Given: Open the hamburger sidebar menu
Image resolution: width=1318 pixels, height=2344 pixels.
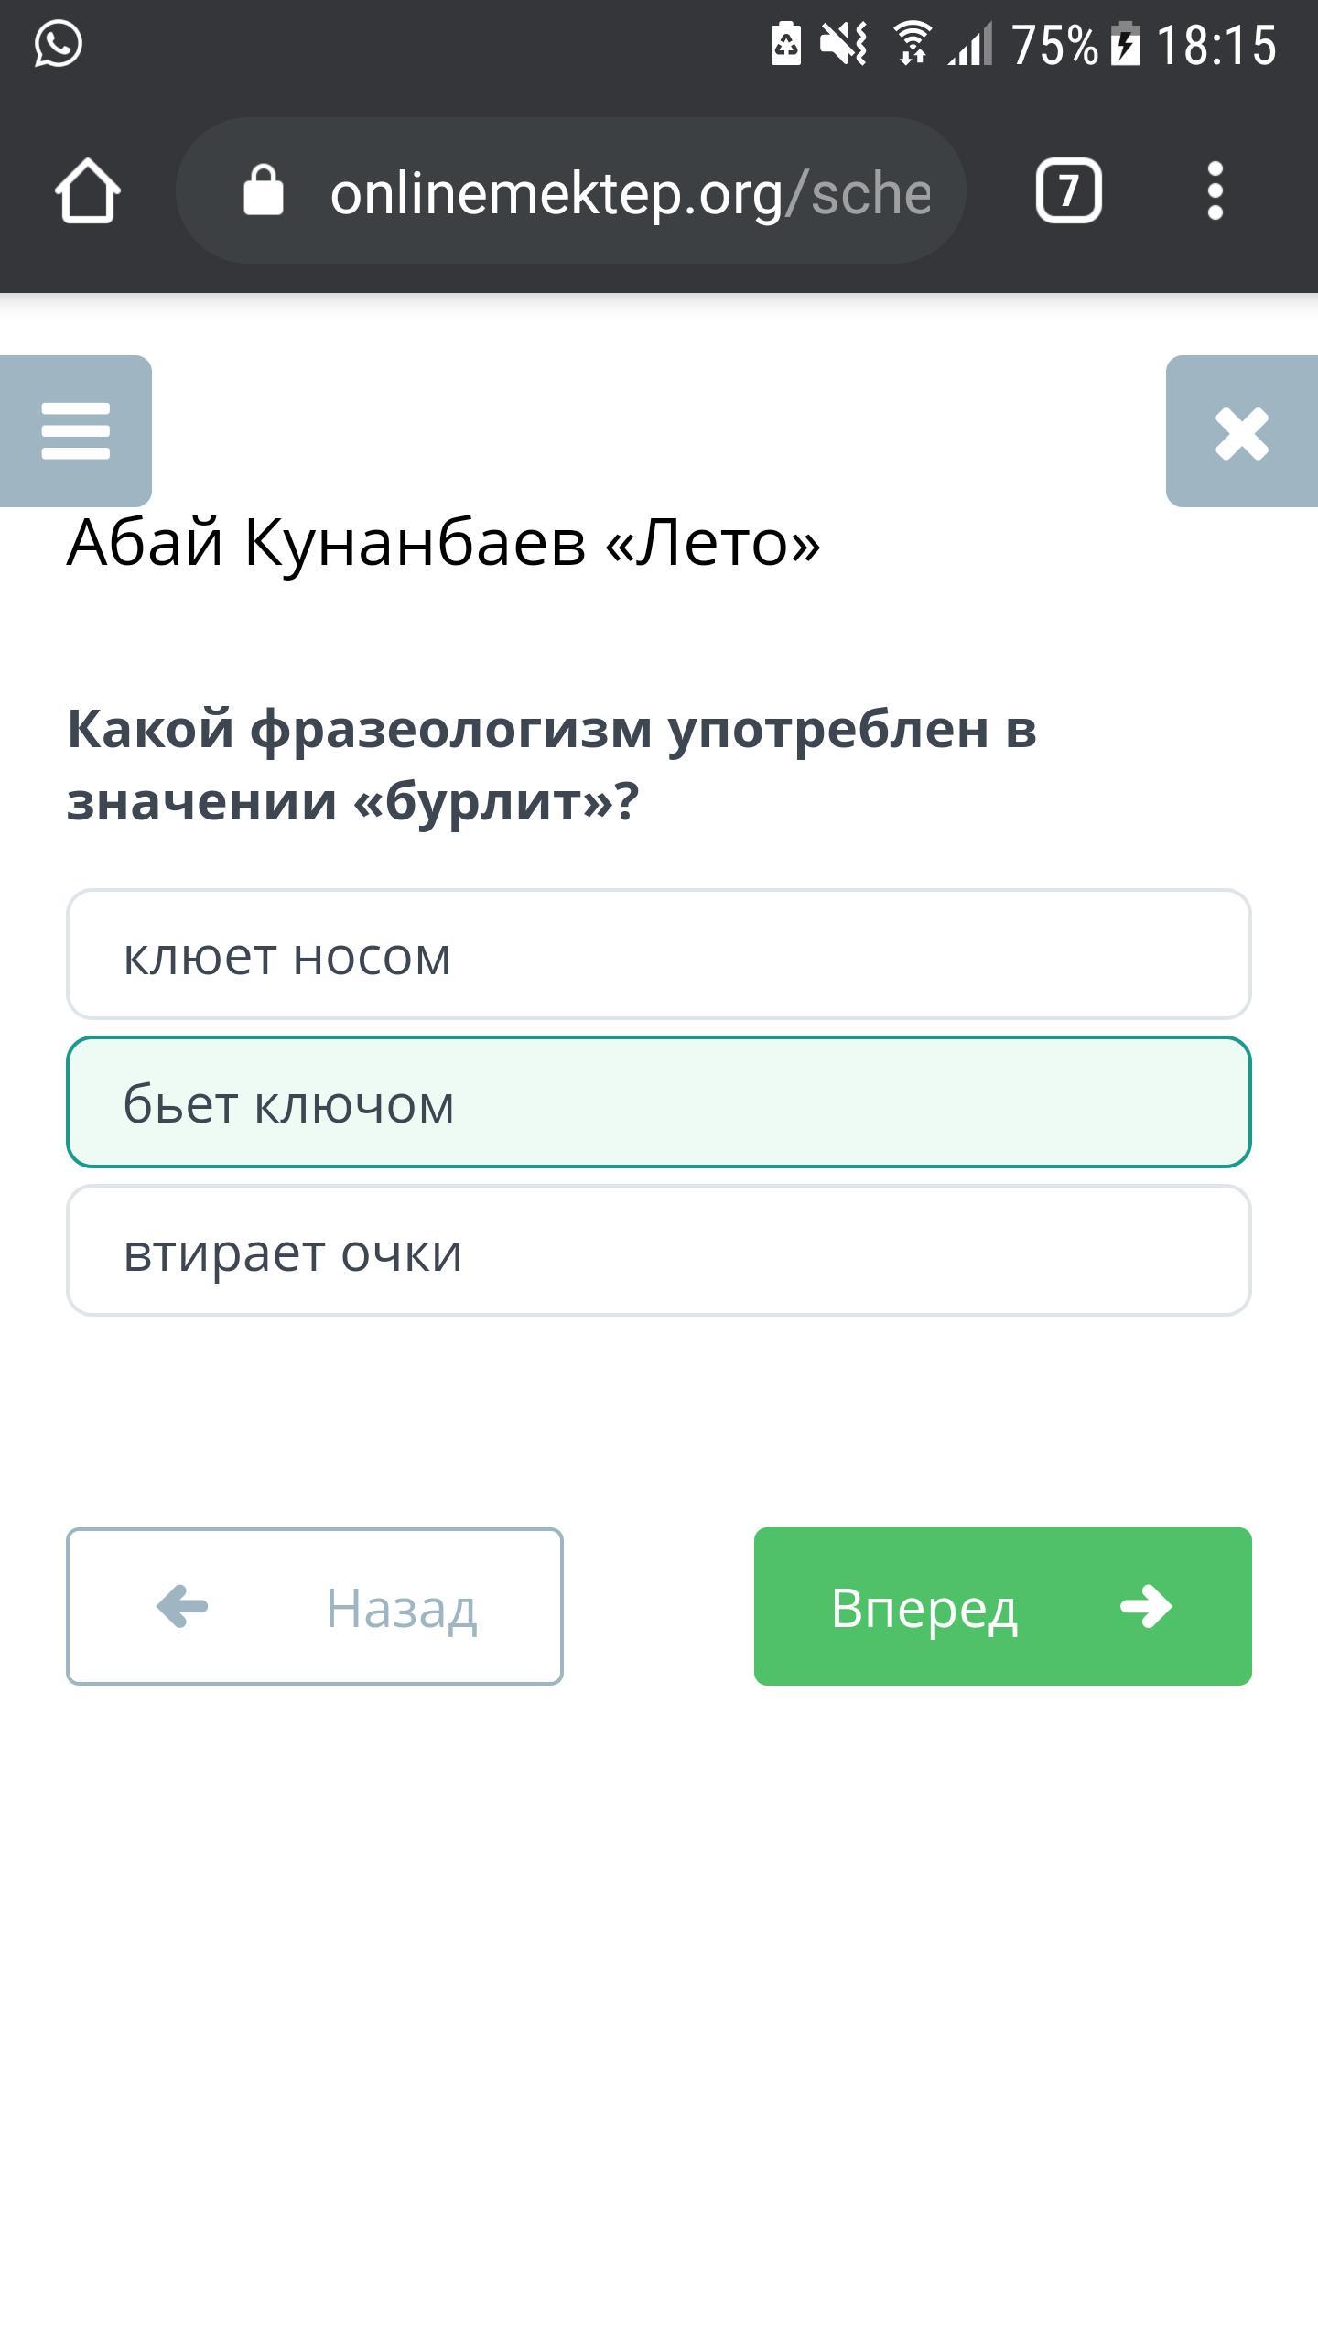Looking at the screenshot, I should [x=76, y=431].
